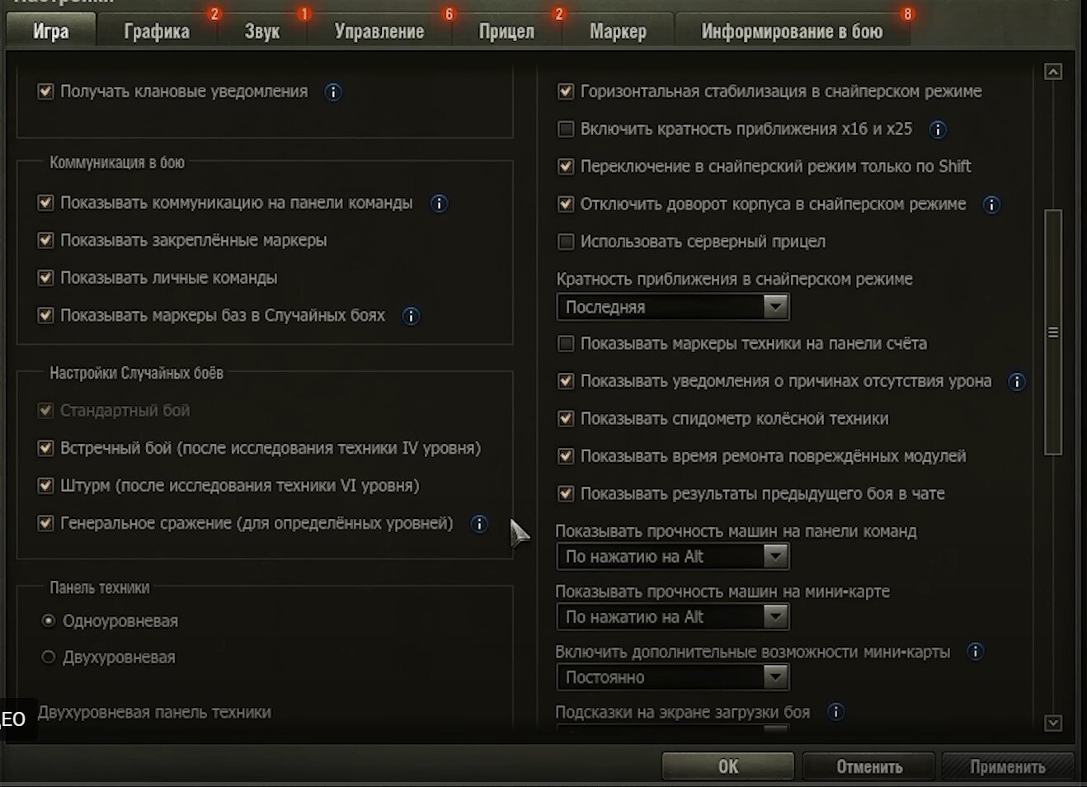
Task: Disable Штурм battle mode checkbox
Action: [46, 486]
